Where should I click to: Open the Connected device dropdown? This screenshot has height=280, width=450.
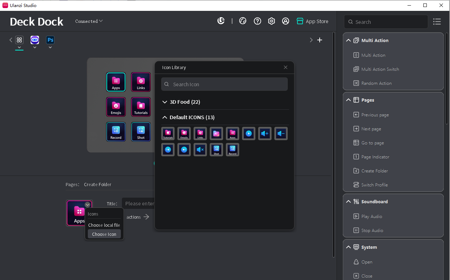tap(89, 21)
